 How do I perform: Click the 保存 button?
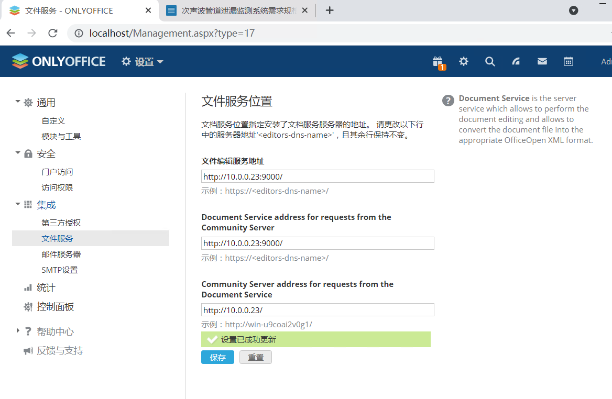pos(217,357)
